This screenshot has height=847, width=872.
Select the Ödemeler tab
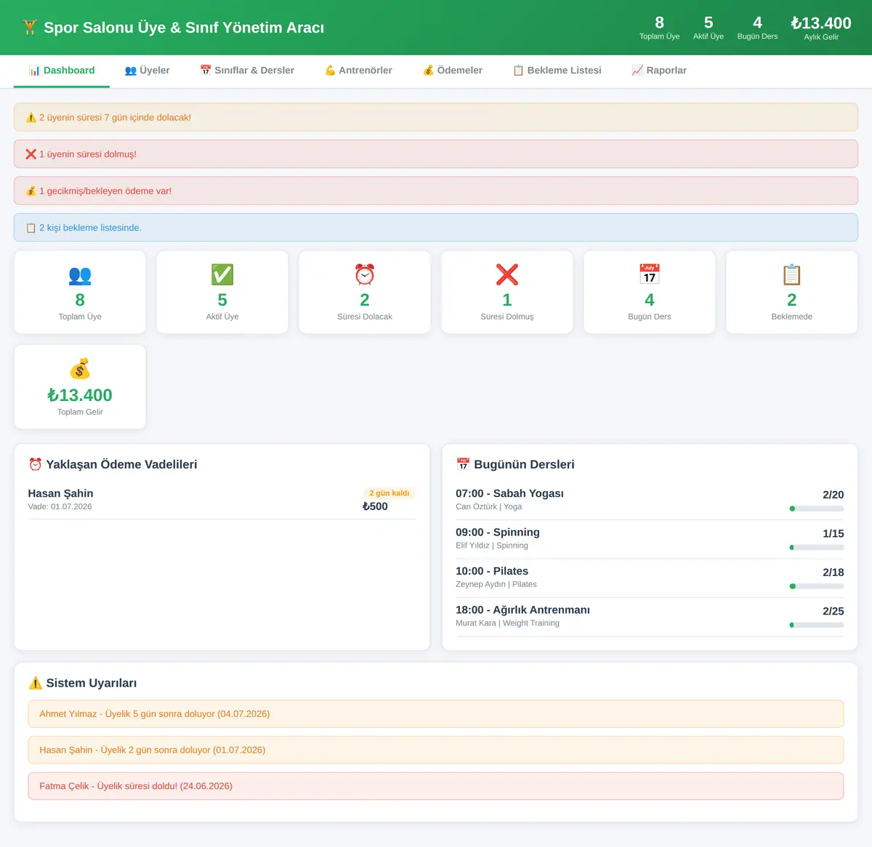453,70
